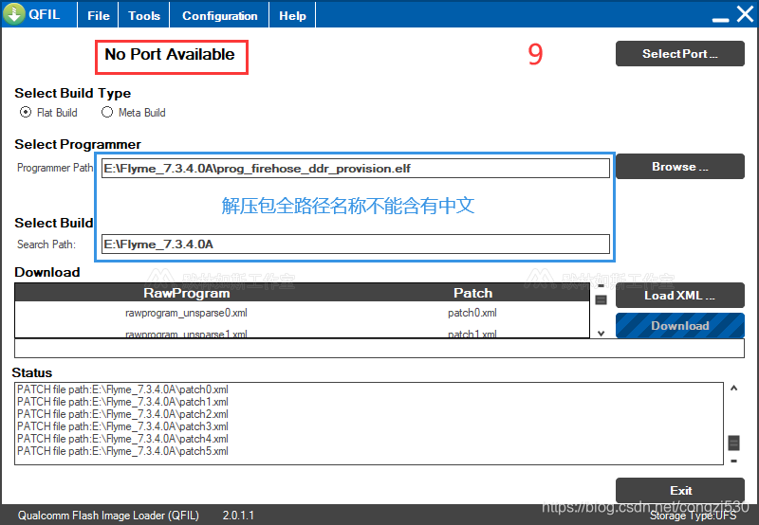Viewport: 759px width, 525px height.
Task: Click the PATCH file path patch3.xml log line
Action: [x=122, y=426]
